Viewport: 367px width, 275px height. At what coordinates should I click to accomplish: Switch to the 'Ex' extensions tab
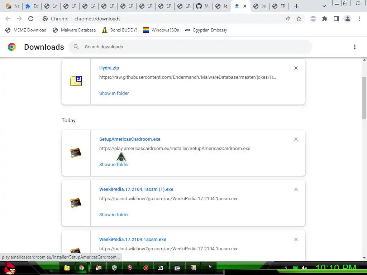32,6
